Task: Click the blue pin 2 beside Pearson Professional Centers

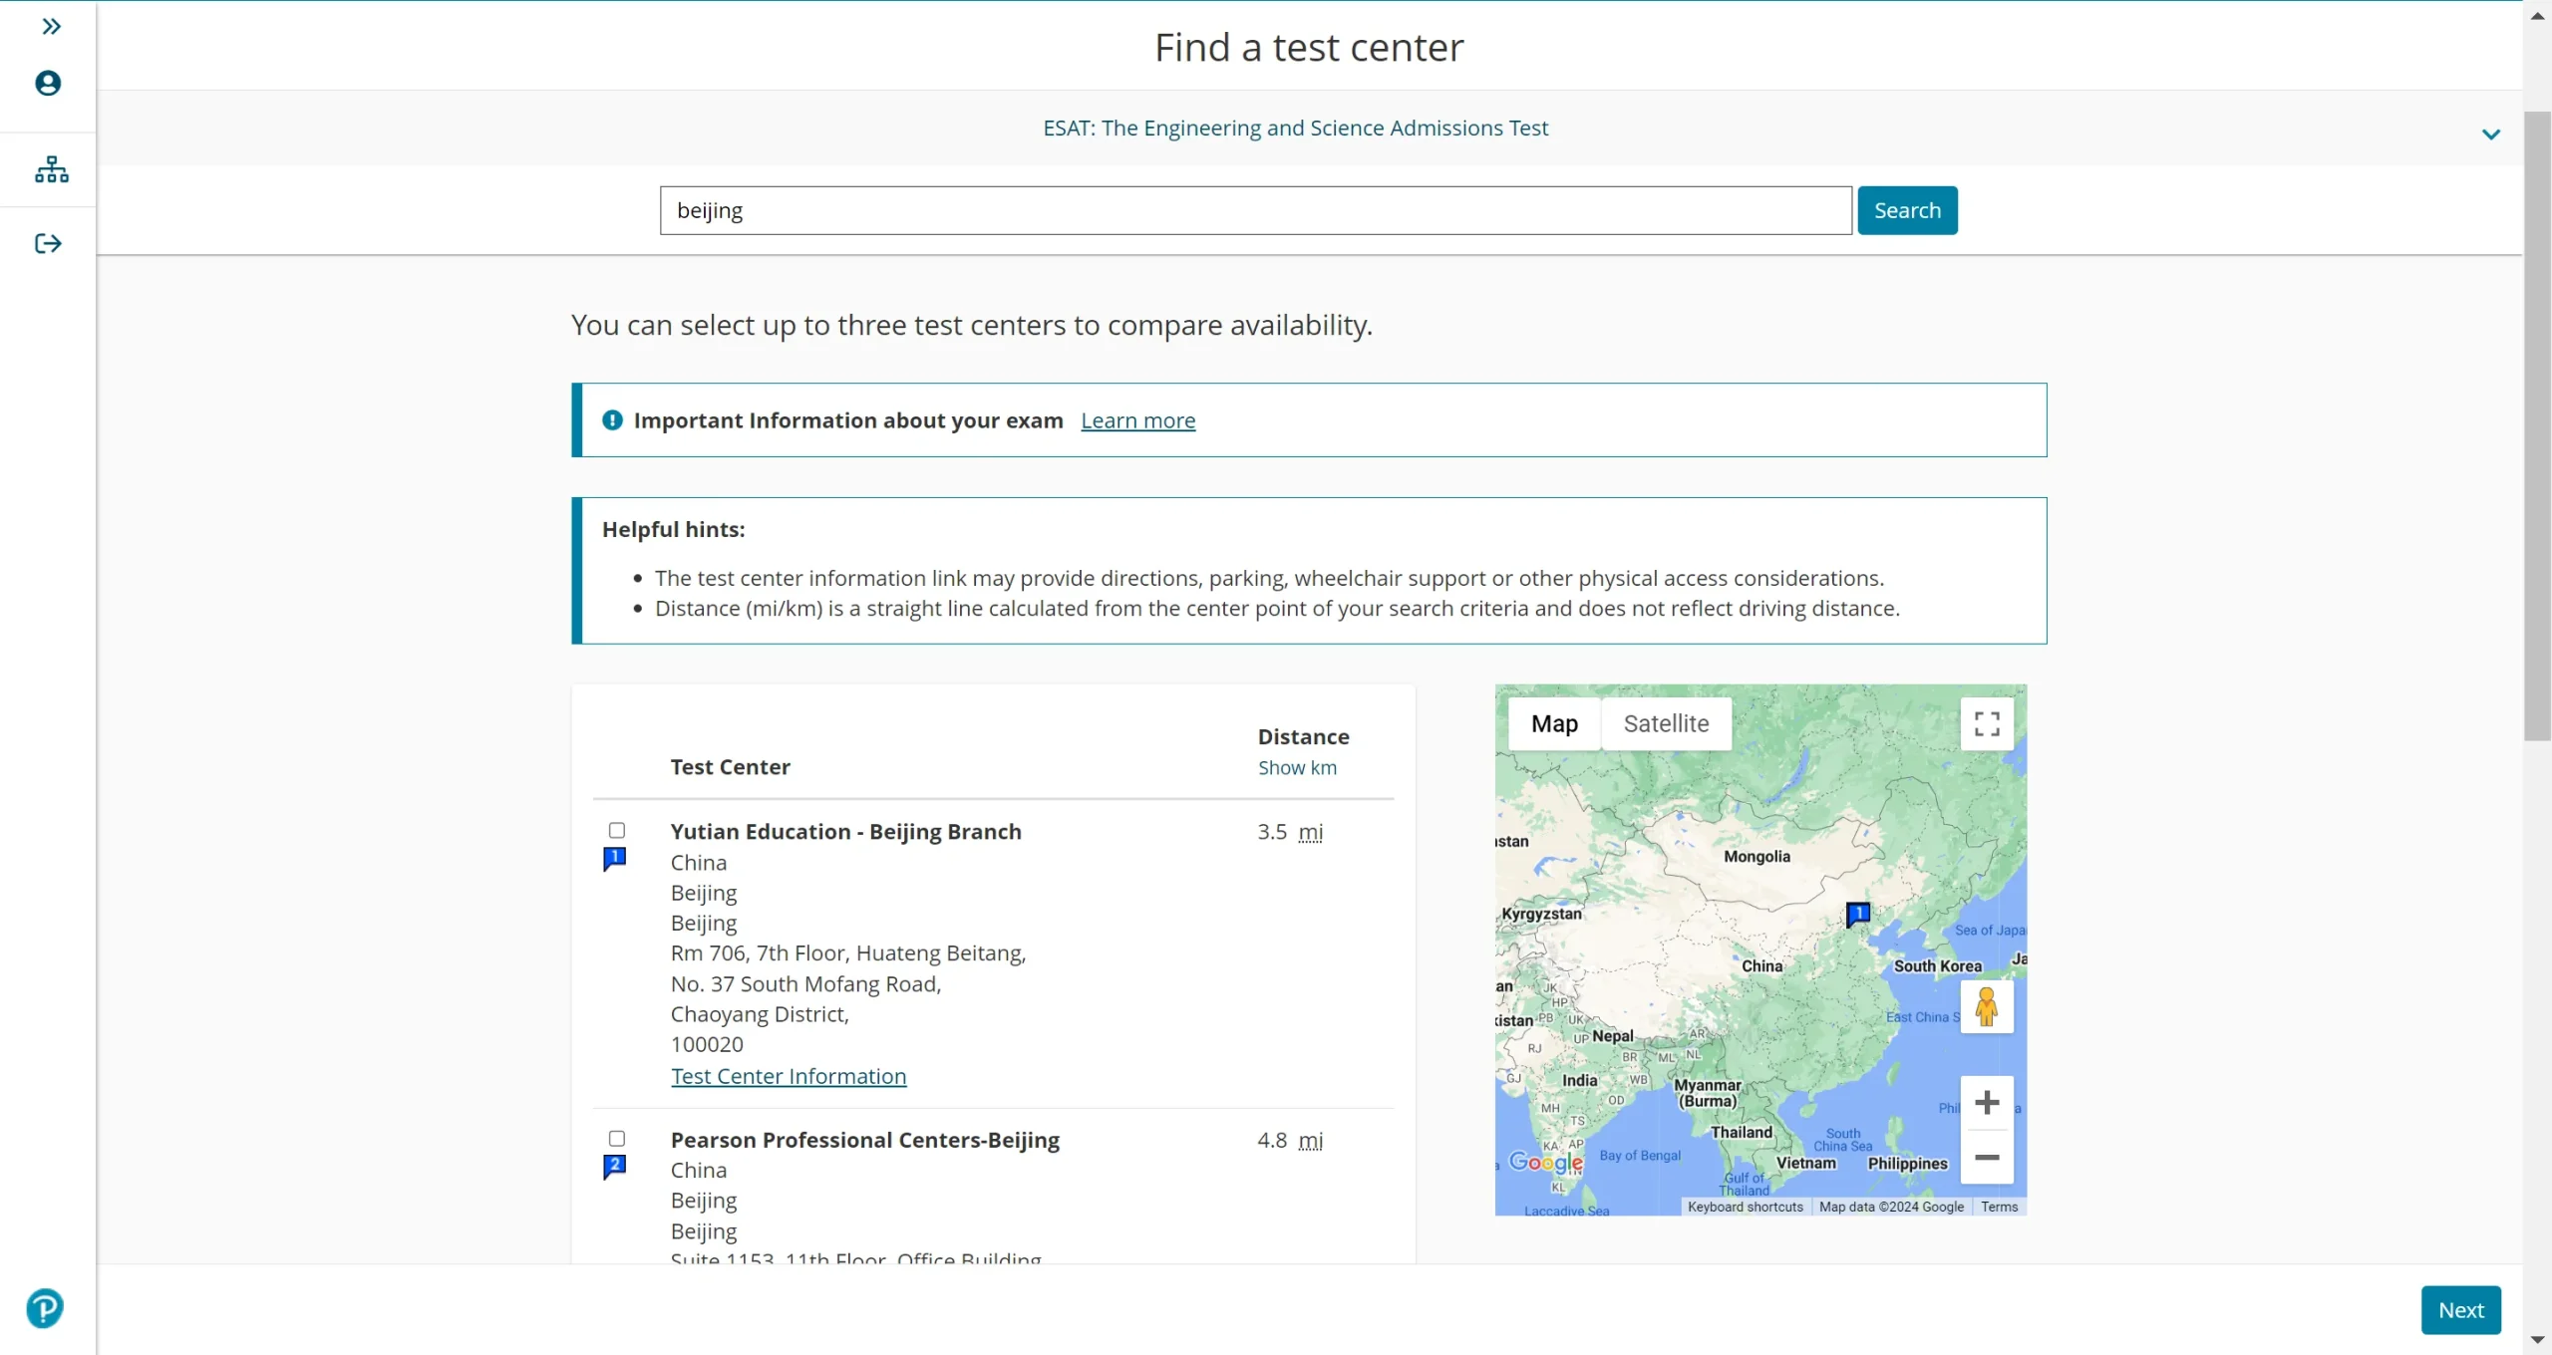Action: coord(615,1167)
